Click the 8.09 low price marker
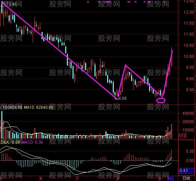This screenshot has width=196, height=181. pyautogui.click(x=122, y=98)
